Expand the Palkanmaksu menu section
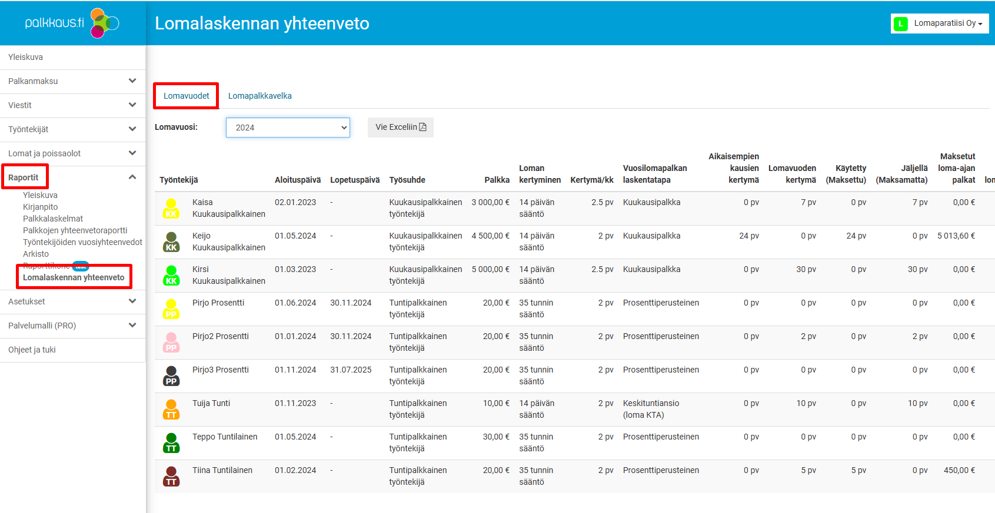 click(x=132, y=81)
